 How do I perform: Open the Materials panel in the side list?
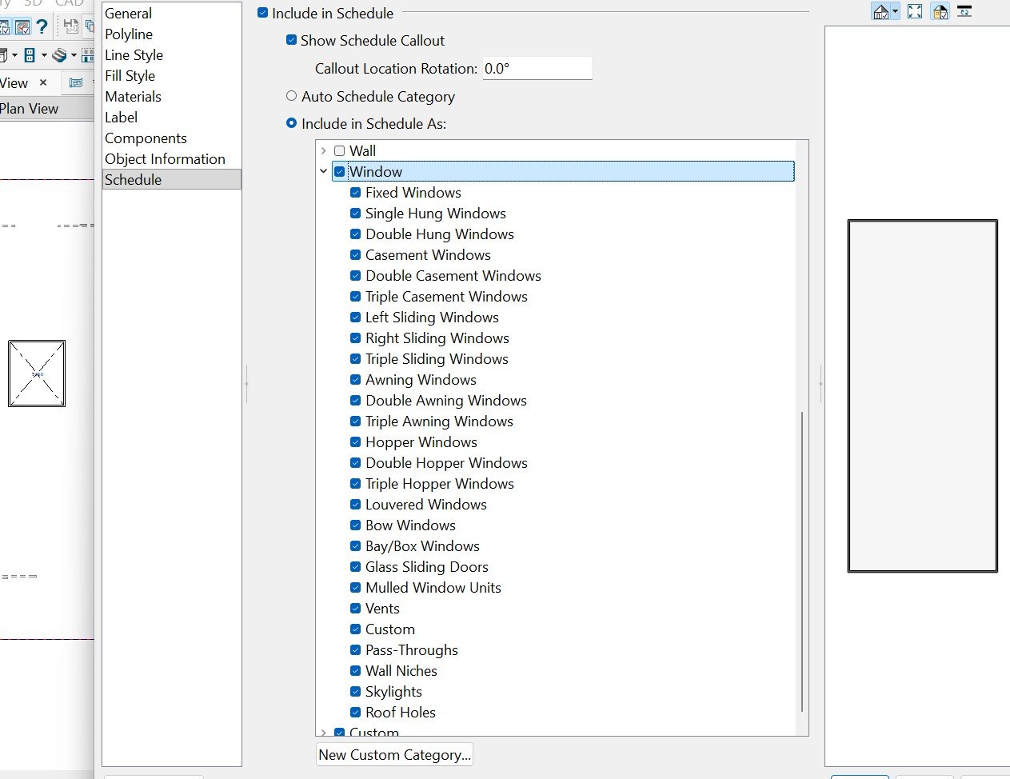coord(133,97)
